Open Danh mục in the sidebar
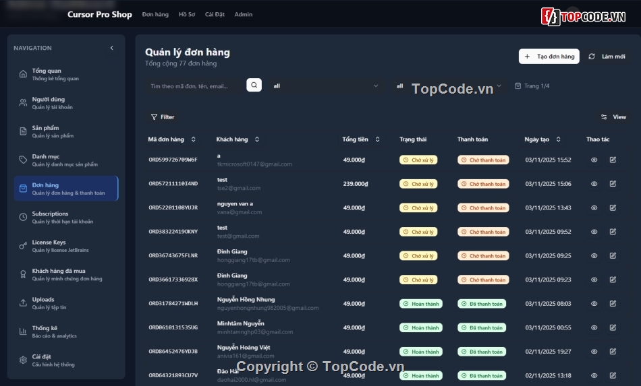Image resolution: width=641 pixels, height=386 pixels. pos(66,160)
